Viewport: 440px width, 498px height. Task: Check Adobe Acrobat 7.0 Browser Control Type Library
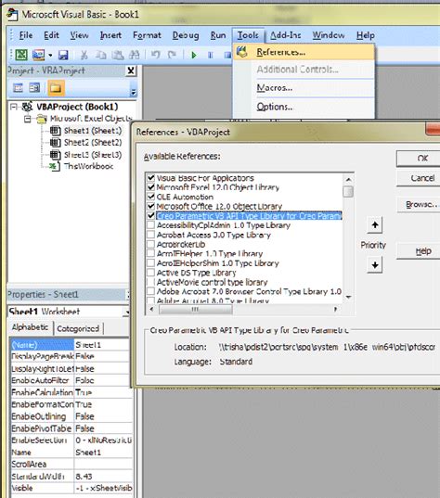[151, 291]
